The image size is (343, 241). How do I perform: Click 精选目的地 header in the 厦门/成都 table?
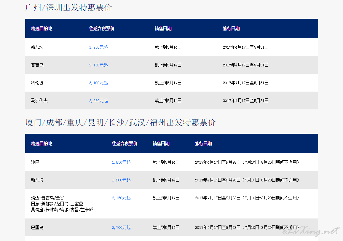(42, 143)
